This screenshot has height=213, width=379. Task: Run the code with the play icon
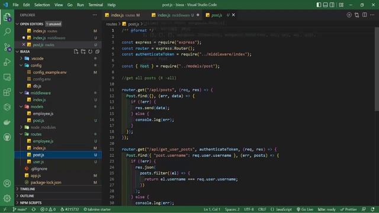tap(349, 15)
